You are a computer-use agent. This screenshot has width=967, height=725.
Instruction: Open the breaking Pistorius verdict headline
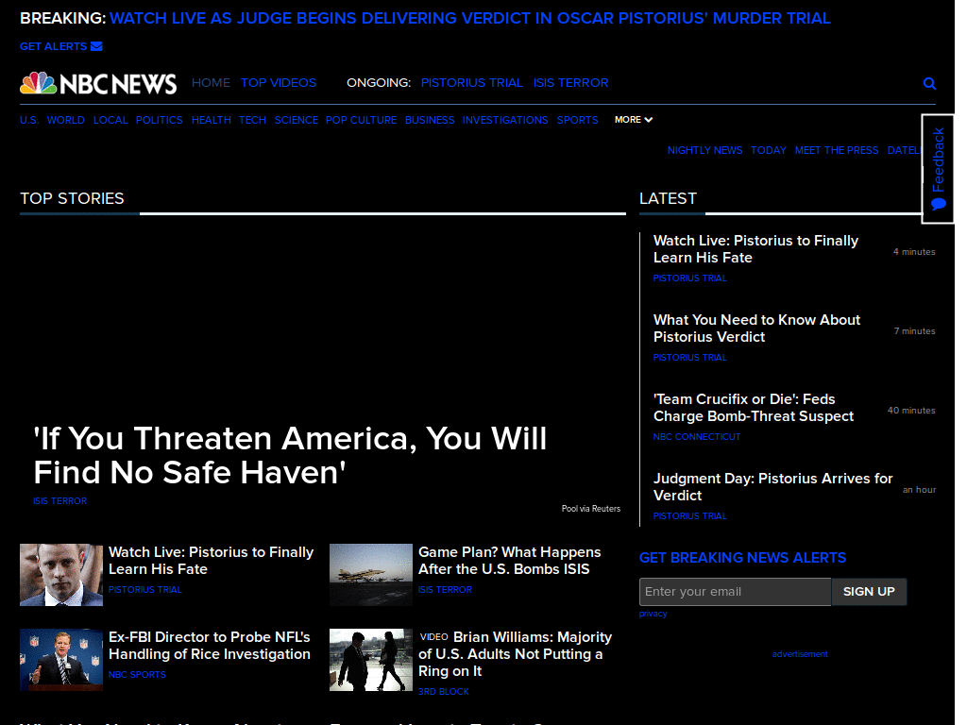point(470,19)
